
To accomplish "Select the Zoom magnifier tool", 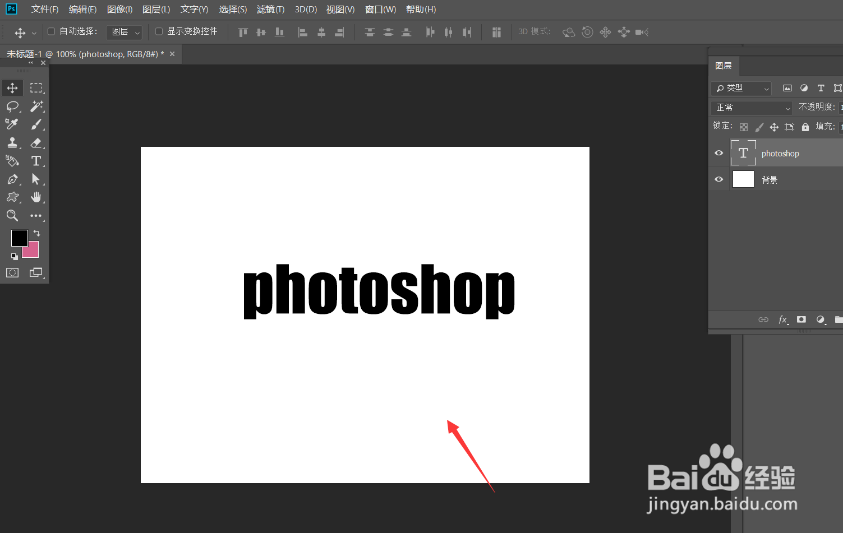I will (12, 216).
